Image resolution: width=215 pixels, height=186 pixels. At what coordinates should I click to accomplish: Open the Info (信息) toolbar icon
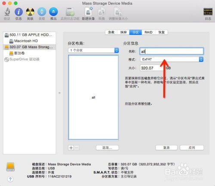click(18, 12)
